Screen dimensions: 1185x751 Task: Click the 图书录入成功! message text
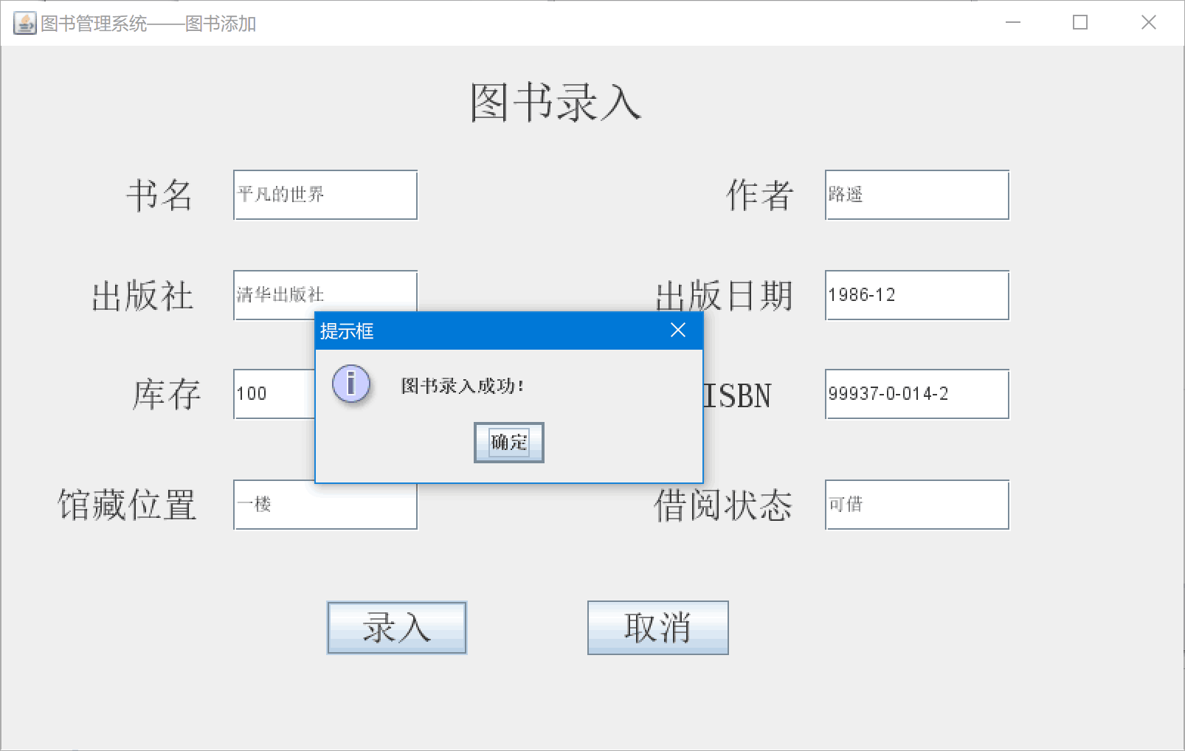[463, 386]
